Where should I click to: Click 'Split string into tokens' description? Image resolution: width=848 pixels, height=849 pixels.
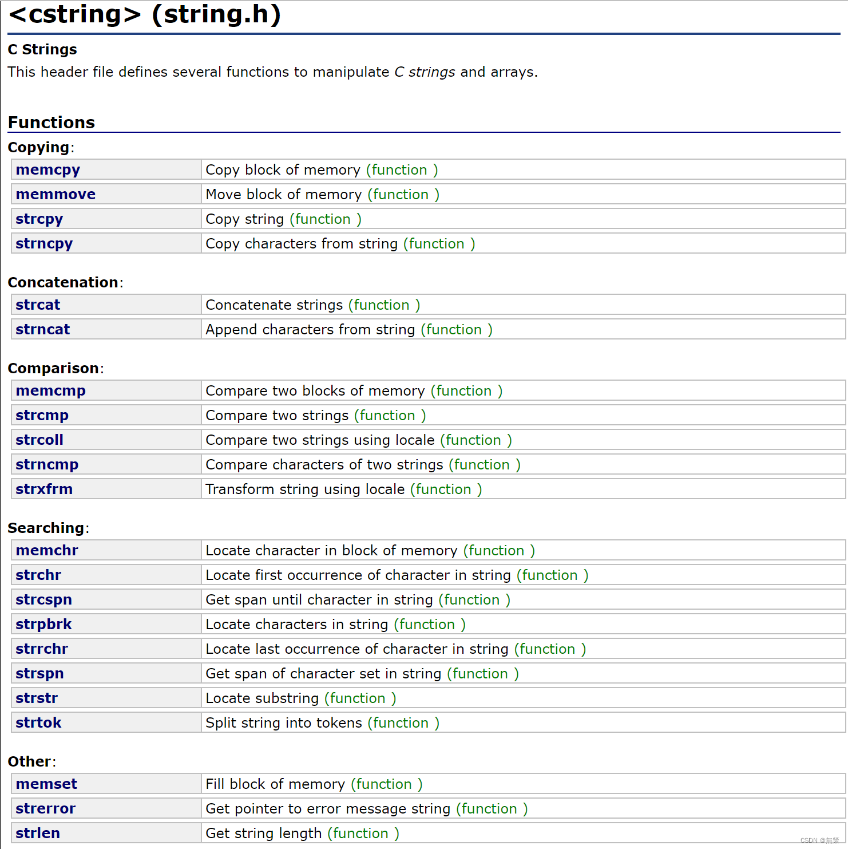coord(284,723)
